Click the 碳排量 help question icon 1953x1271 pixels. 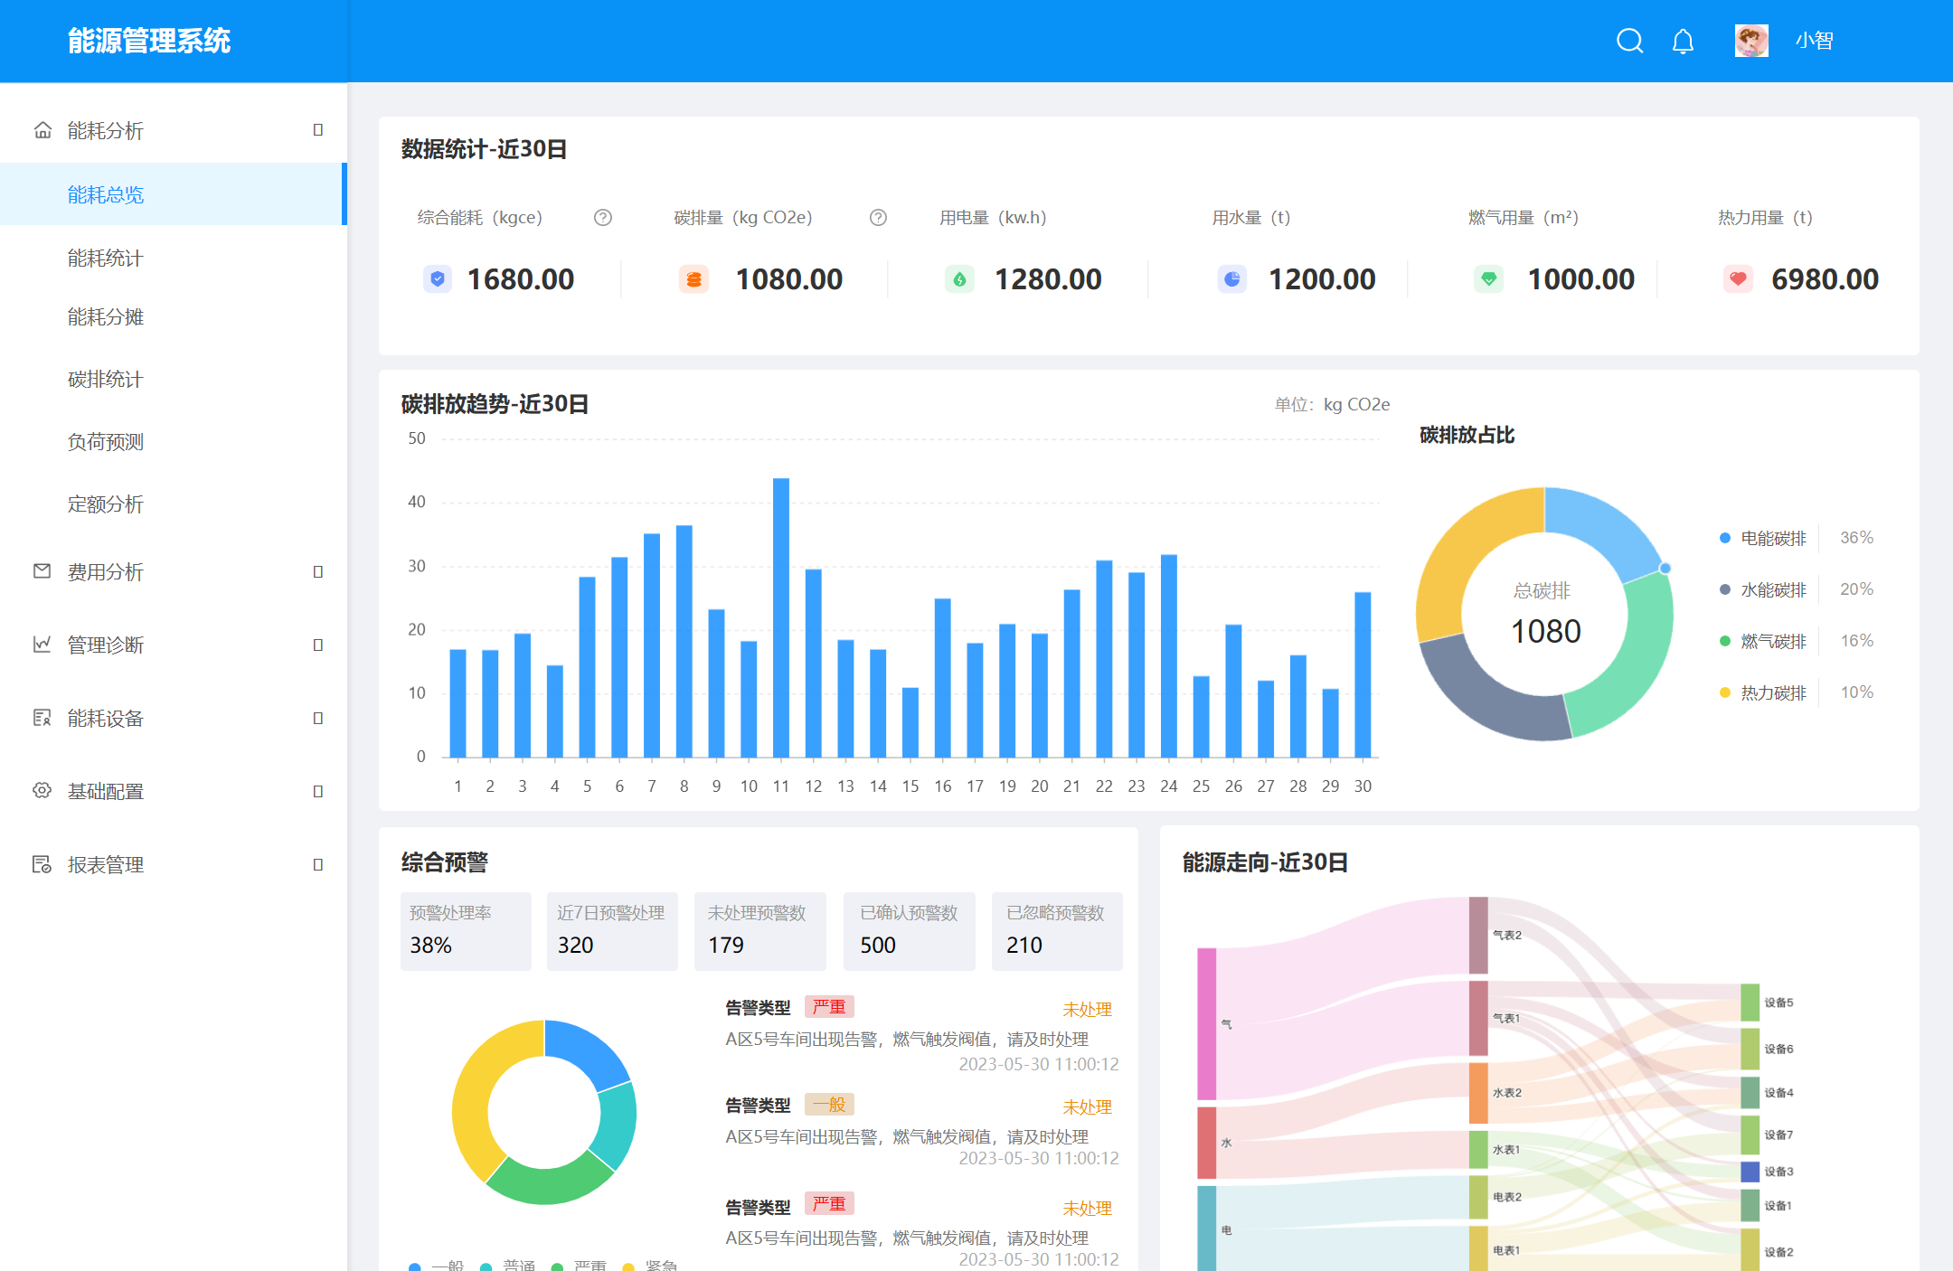(x=878, y=218)
